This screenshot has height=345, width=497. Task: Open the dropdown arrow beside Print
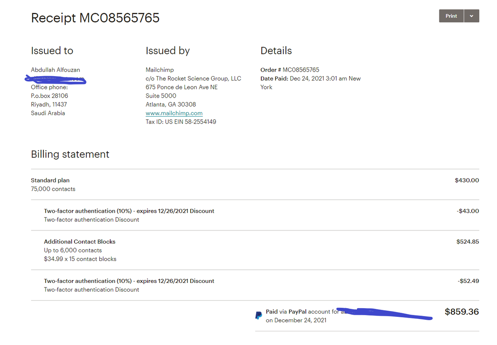pos(472,16)
